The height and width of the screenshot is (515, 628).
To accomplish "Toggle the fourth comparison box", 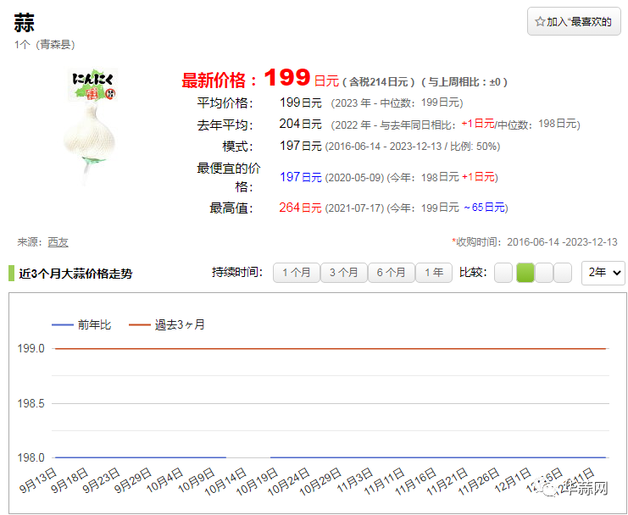I will pos(562,273).
